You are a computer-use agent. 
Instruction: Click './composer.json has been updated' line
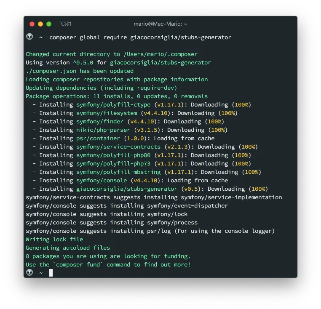[x=80, y=71]
